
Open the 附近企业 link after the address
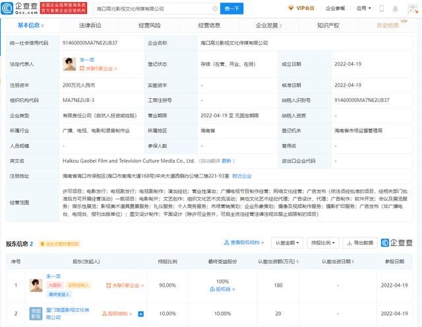pyautogui.click(x=242, y=176)
